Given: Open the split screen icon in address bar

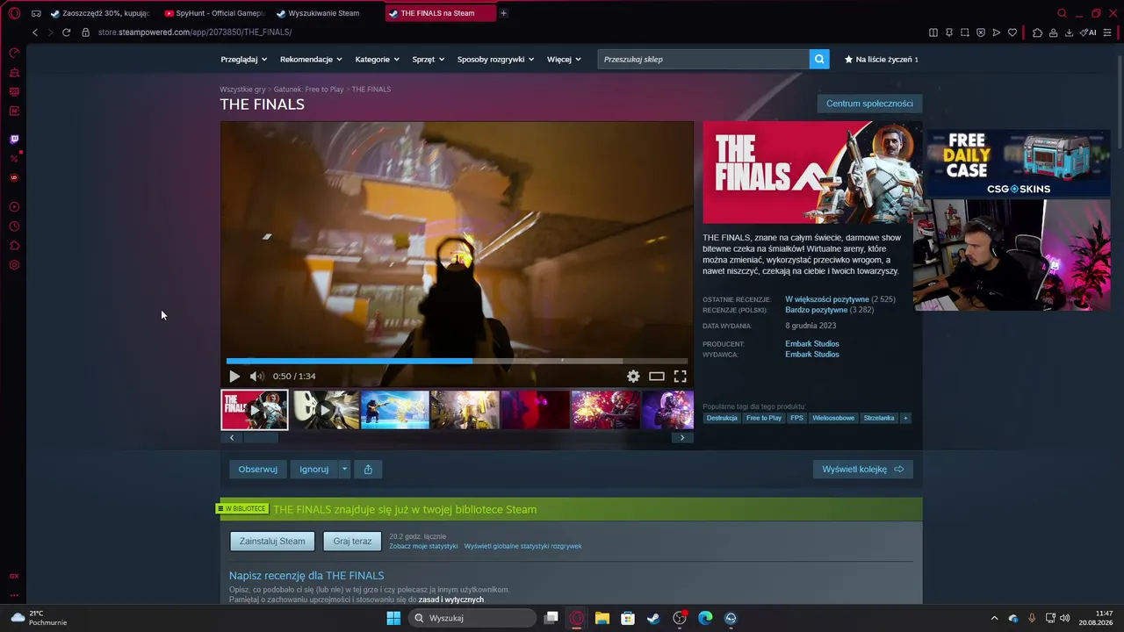Looking at the screenshot, I should 933,32.
